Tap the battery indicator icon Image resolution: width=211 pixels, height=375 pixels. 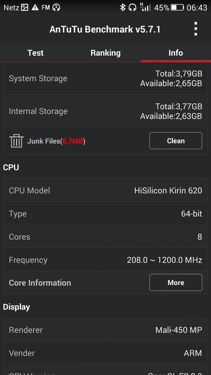point(177,8)
